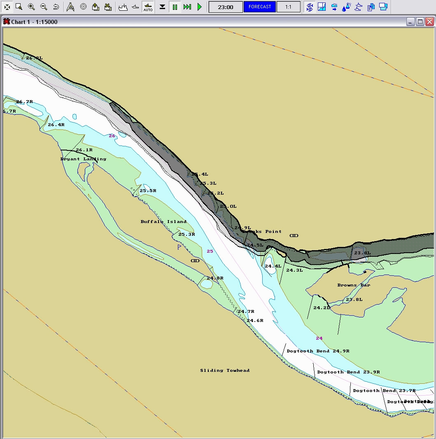Image resolution: width=436 pixels, height=439 pixels.
Task: Click the 25.3L river mile label
Action: pos(208,183)
